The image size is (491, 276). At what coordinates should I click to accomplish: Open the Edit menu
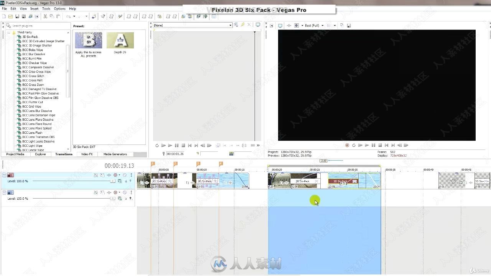click(13, 8)
